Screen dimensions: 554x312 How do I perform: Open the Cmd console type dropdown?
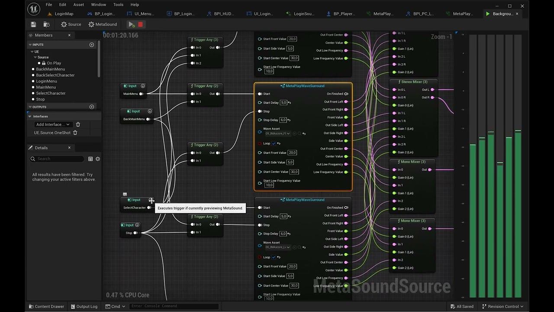(x=115, y=306)
